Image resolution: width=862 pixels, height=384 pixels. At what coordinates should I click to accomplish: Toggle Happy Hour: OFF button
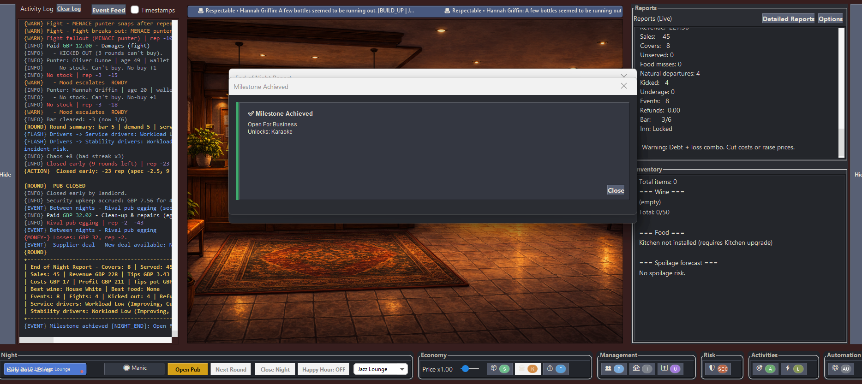pyautogui.click(x=323, y=369)
